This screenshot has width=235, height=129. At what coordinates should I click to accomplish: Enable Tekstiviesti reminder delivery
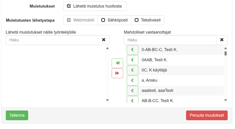148,20
